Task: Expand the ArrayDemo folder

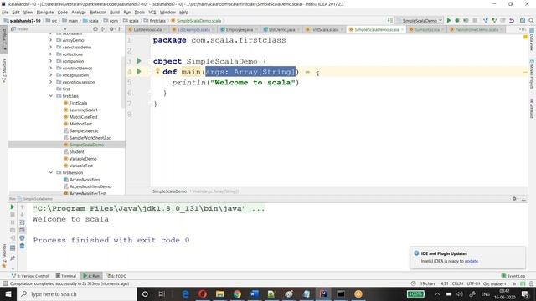Action: click(x=51, y=40)
